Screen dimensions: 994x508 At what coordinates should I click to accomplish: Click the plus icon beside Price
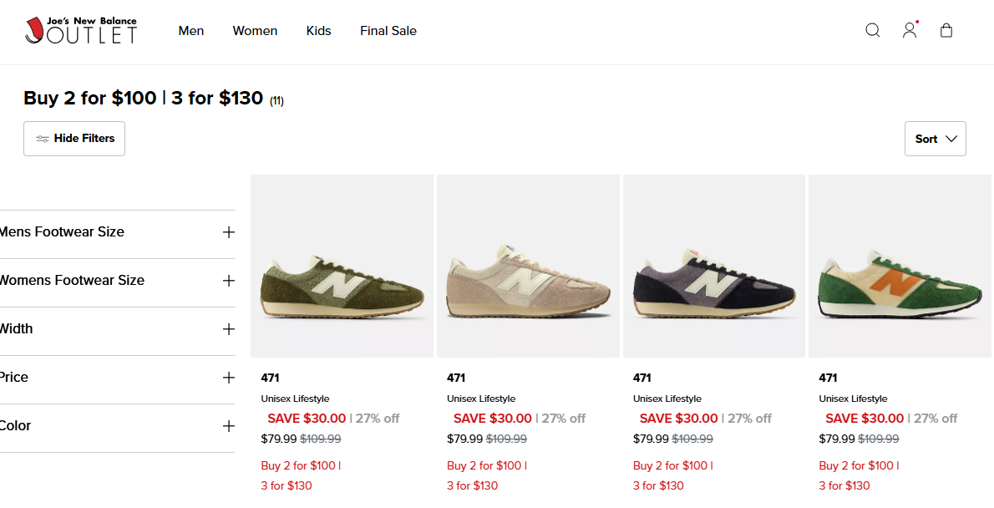click(229, 378)
